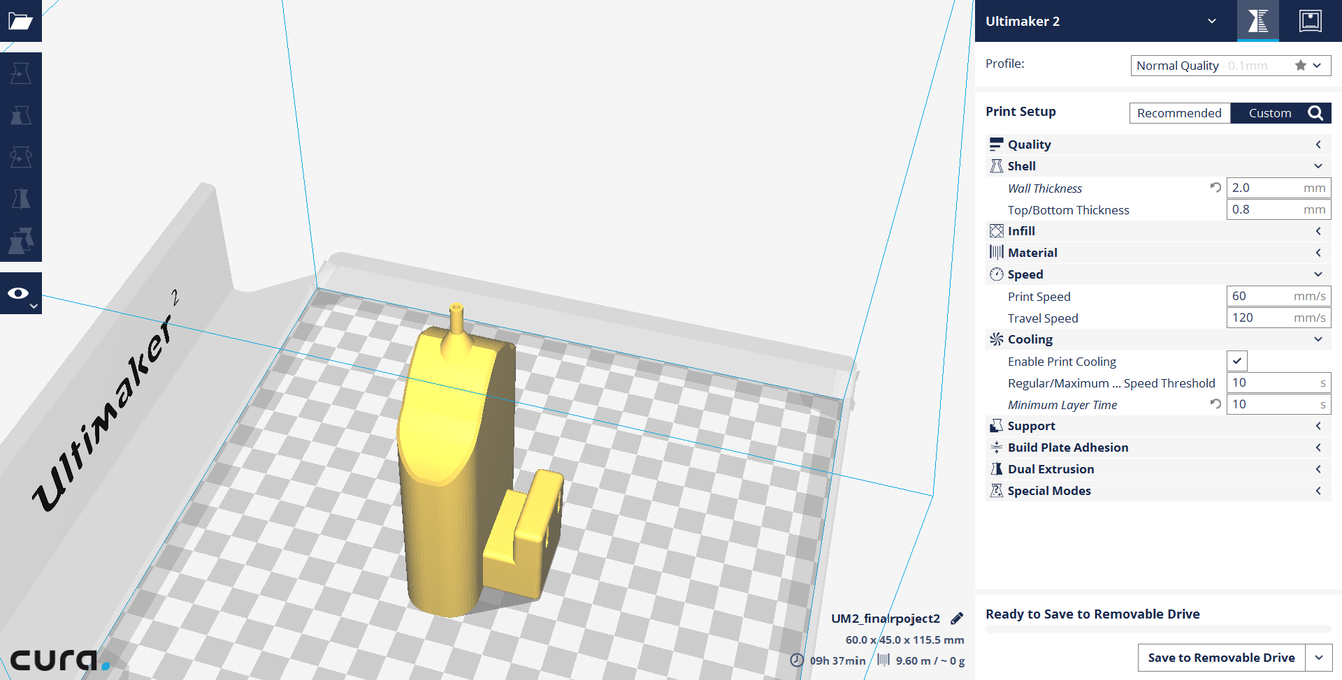Switch to the Recommended tab

(1180, 113)
